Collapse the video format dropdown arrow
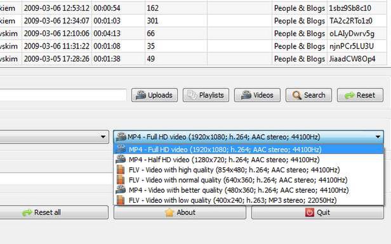Screen dimensions: 391x244 click(x=378, y=137)
